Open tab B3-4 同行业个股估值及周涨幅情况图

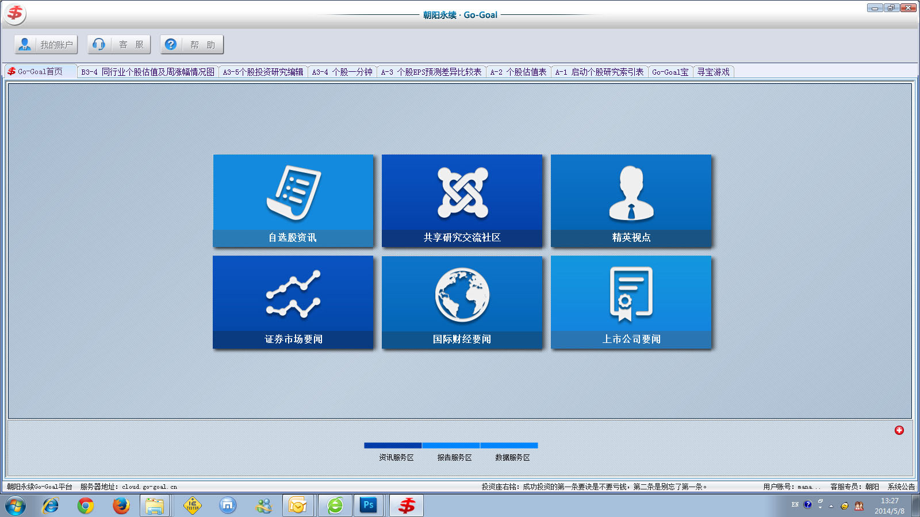pos(148,72)
